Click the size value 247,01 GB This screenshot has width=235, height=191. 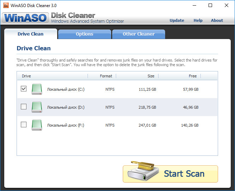147,125
